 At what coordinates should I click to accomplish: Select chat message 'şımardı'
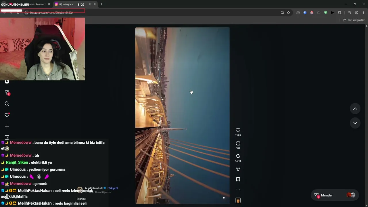(41, 184)
